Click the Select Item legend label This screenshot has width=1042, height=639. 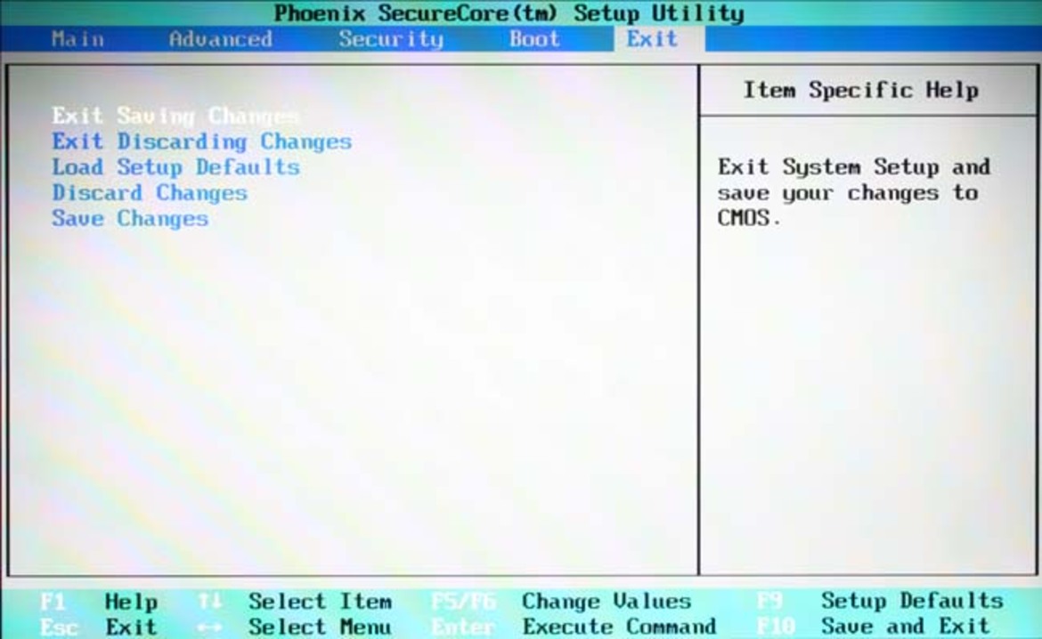[320, 602]
